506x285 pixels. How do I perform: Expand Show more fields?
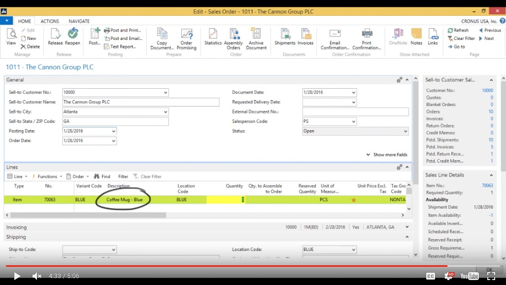(387, 155)
